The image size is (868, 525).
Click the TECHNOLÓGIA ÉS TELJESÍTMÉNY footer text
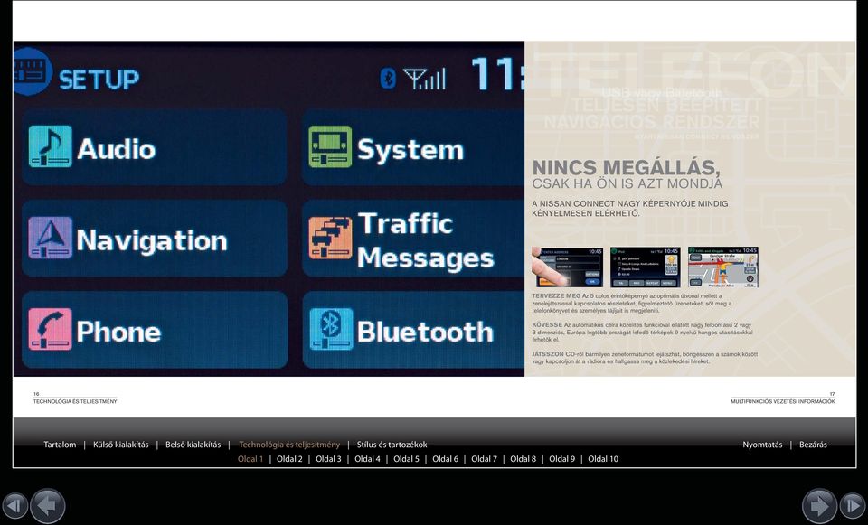(x=75, y=401)
